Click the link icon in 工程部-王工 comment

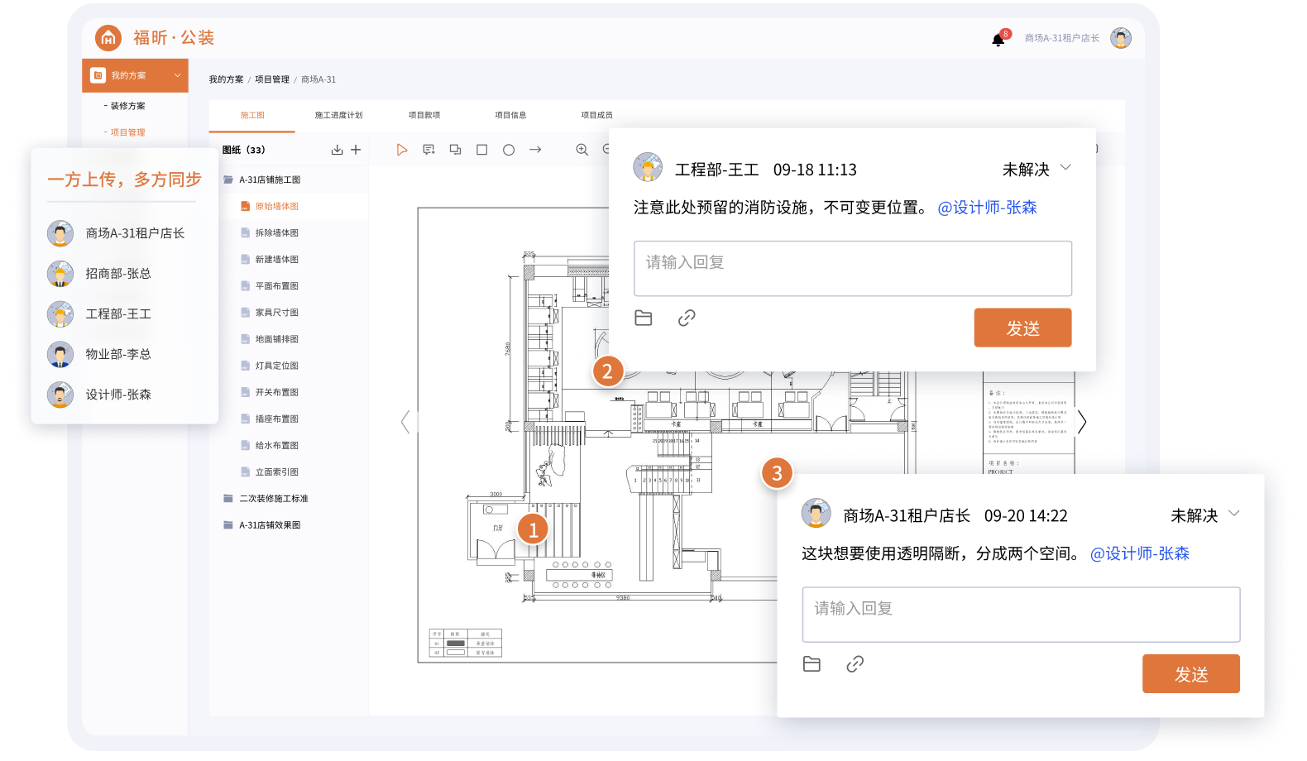pos(687,318)
